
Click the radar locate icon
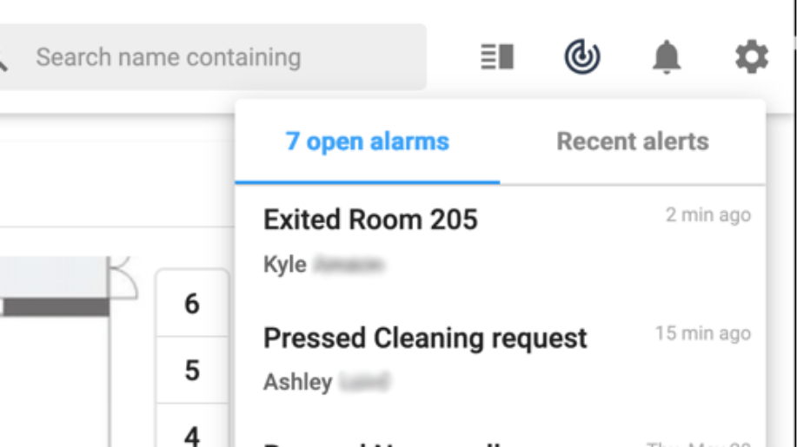tap(582, 56)
